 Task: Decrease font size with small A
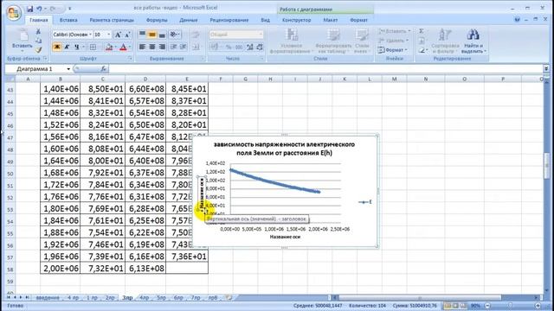click(127, 35)
